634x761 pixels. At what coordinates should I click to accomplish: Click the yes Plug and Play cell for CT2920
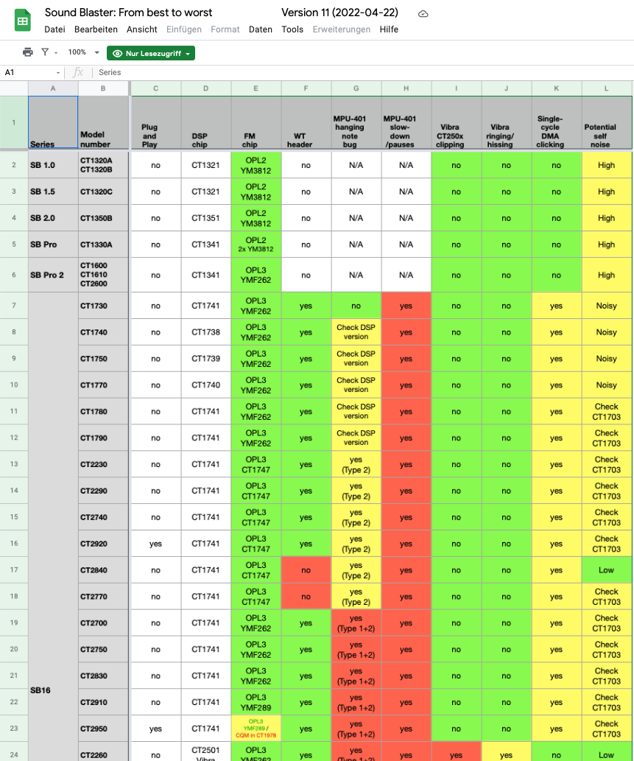pos(155,544)
